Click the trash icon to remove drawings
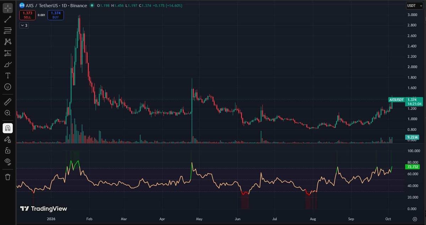This screenshot has width=426, height=225. point(8,177)
